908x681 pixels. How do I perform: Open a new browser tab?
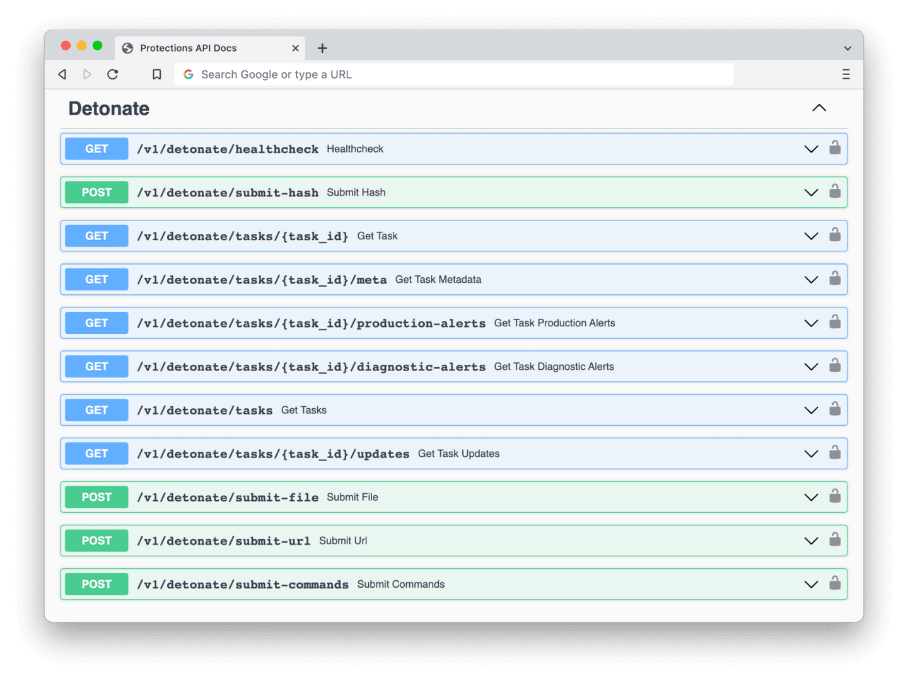322,49
